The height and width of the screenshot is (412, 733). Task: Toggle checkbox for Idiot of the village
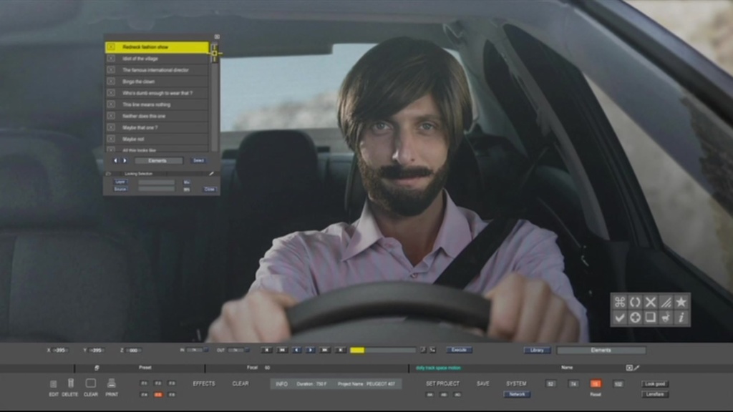click(x=111, y=59)
